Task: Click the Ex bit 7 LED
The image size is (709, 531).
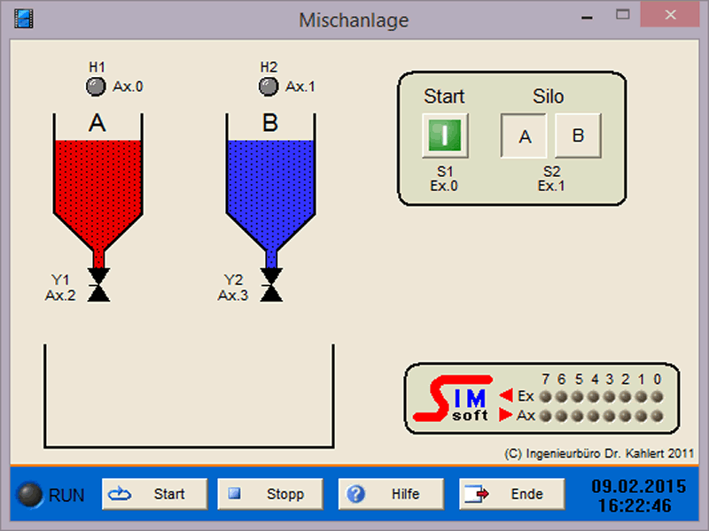Action: pos(547,396)
